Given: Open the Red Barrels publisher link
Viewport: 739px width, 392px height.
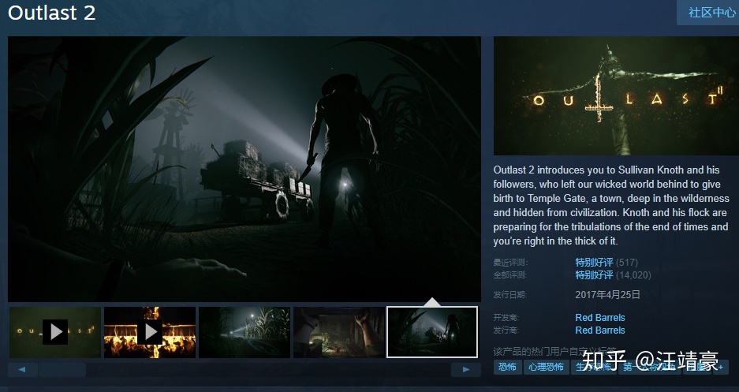Looking at the screenshot, I should [600, 330].
